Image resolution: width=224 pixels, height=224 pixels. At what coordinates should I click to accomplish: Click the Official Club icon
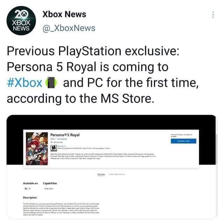click(52, 142)
